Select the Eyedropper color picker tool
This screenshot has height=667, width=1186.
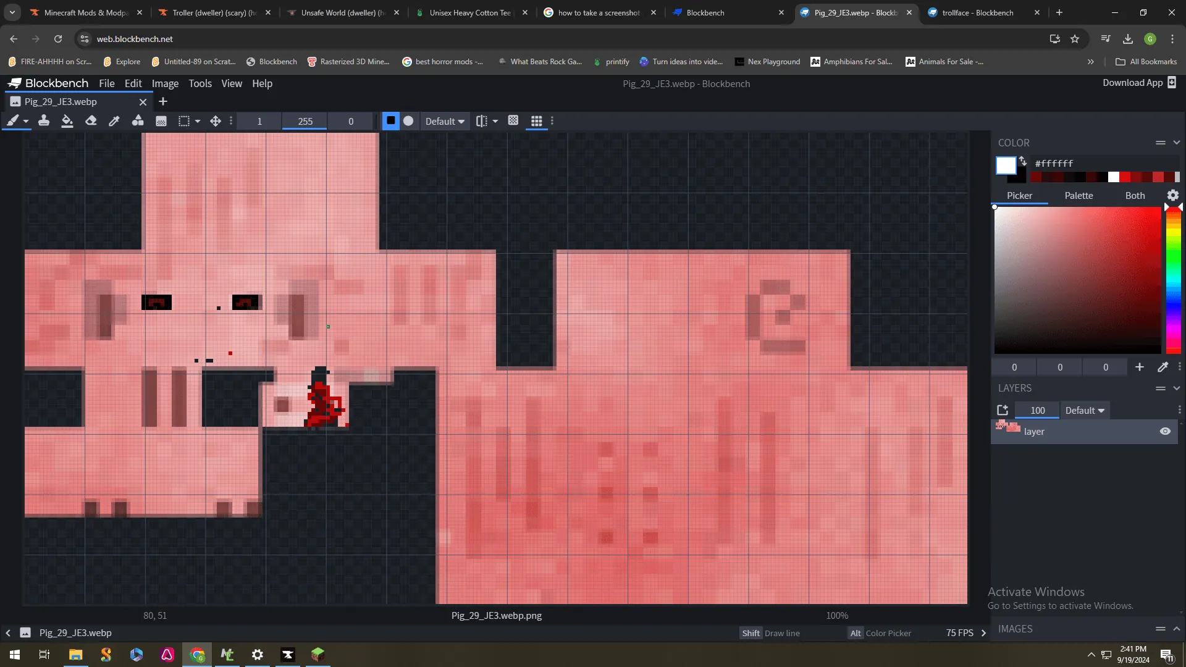point(114,121)
